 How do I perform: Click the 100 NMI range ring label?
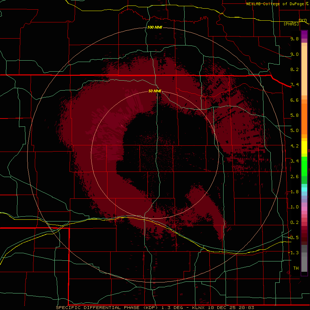click(155, 27)
